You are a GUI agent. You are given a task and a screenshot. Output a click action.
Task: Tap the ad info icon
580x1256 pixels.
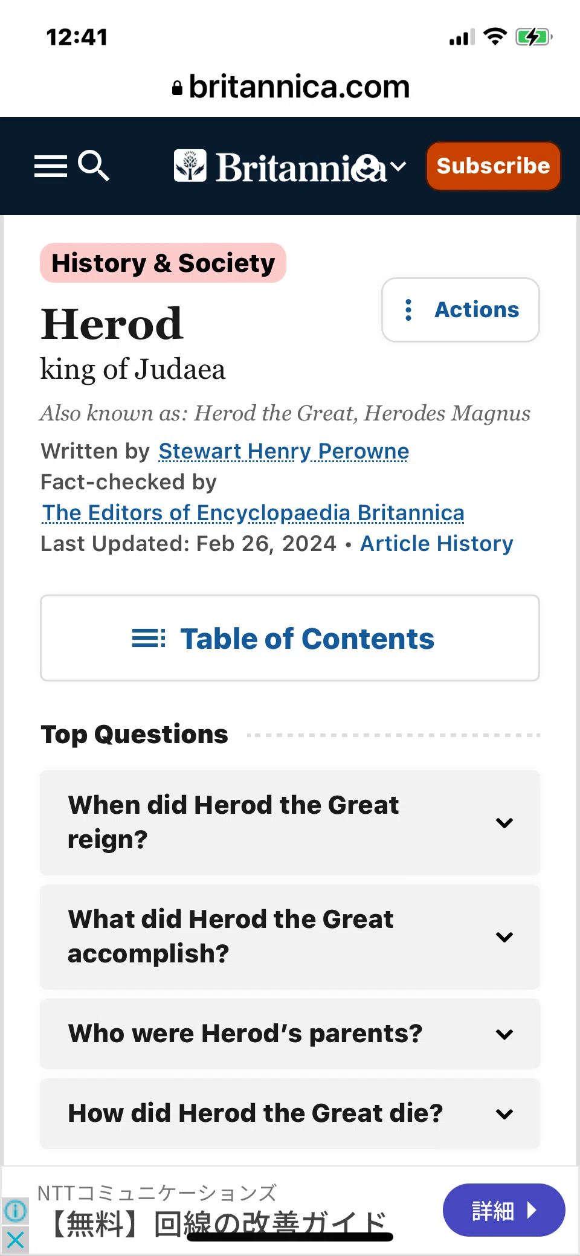(x=15, y=1211)
